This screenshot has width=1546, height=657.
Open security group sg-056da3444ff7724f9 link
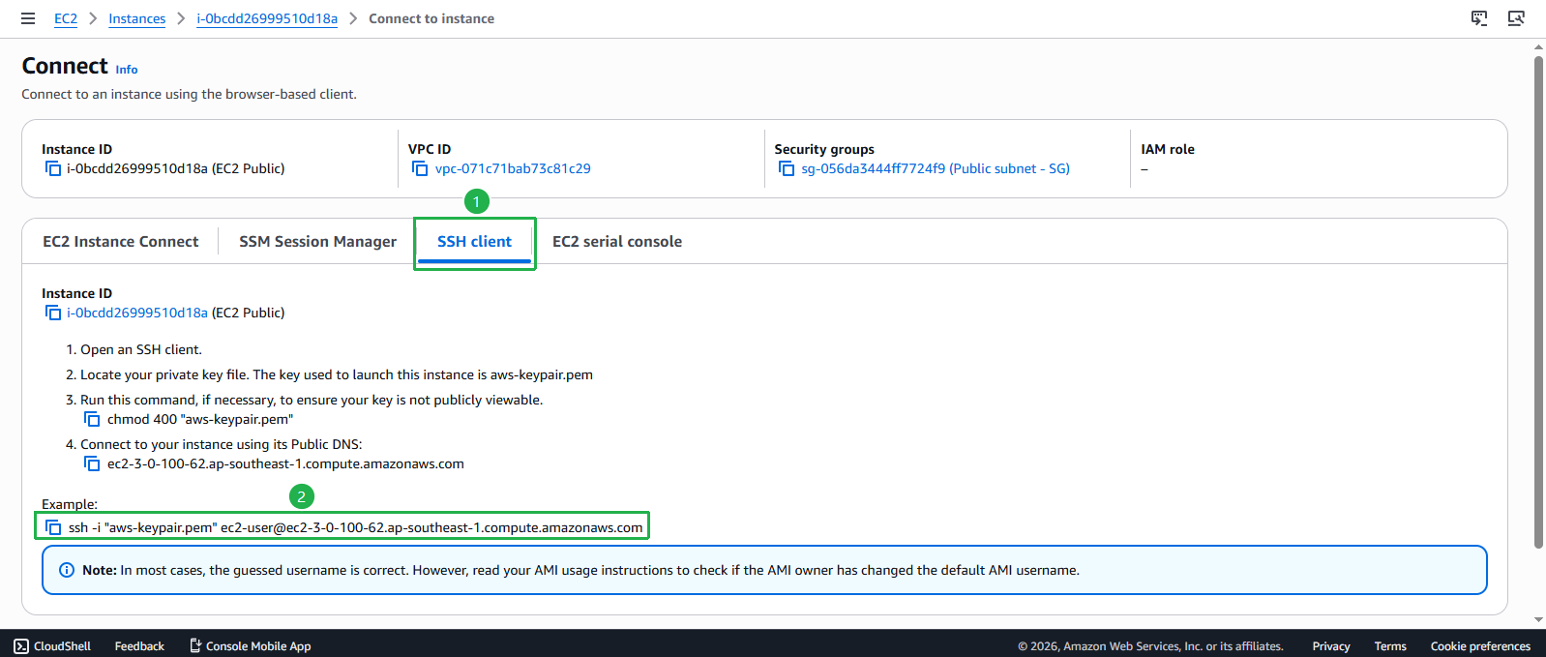936,168
